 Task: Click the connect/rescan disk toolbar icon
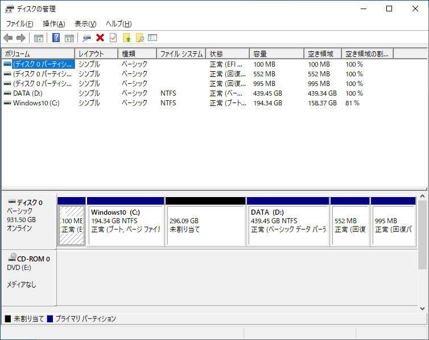[x=86, y=38]
